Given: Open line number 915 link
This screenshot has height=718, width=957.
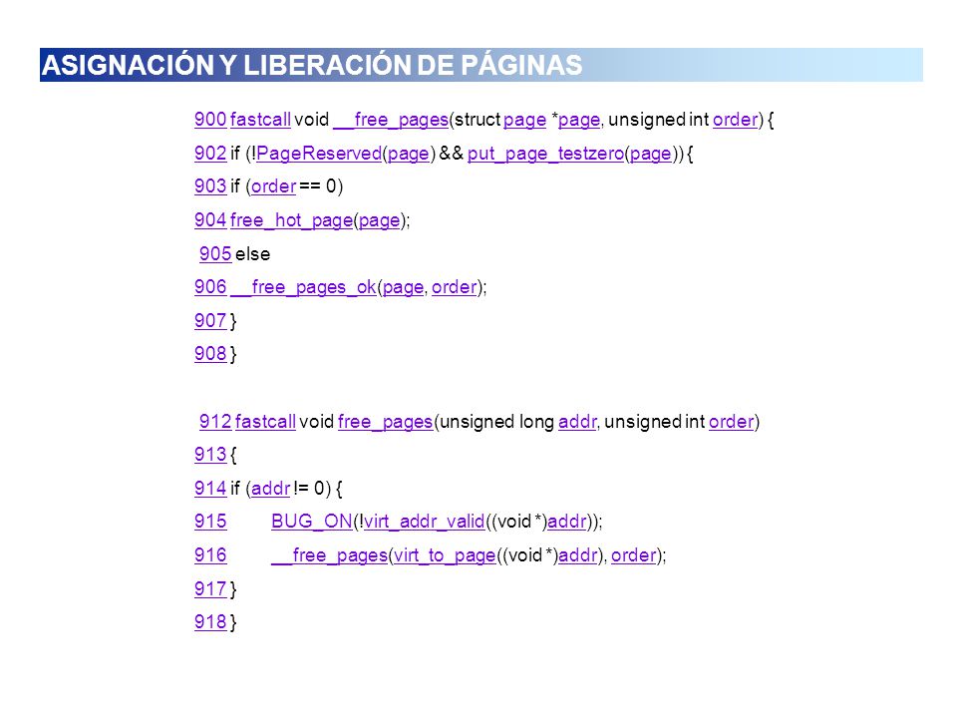Looking at the screenshot, I should 210,521.
